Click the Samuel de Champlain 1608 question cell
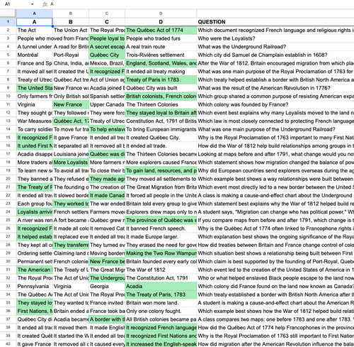Viewport: 354px width, 347px height. [275, 55]
